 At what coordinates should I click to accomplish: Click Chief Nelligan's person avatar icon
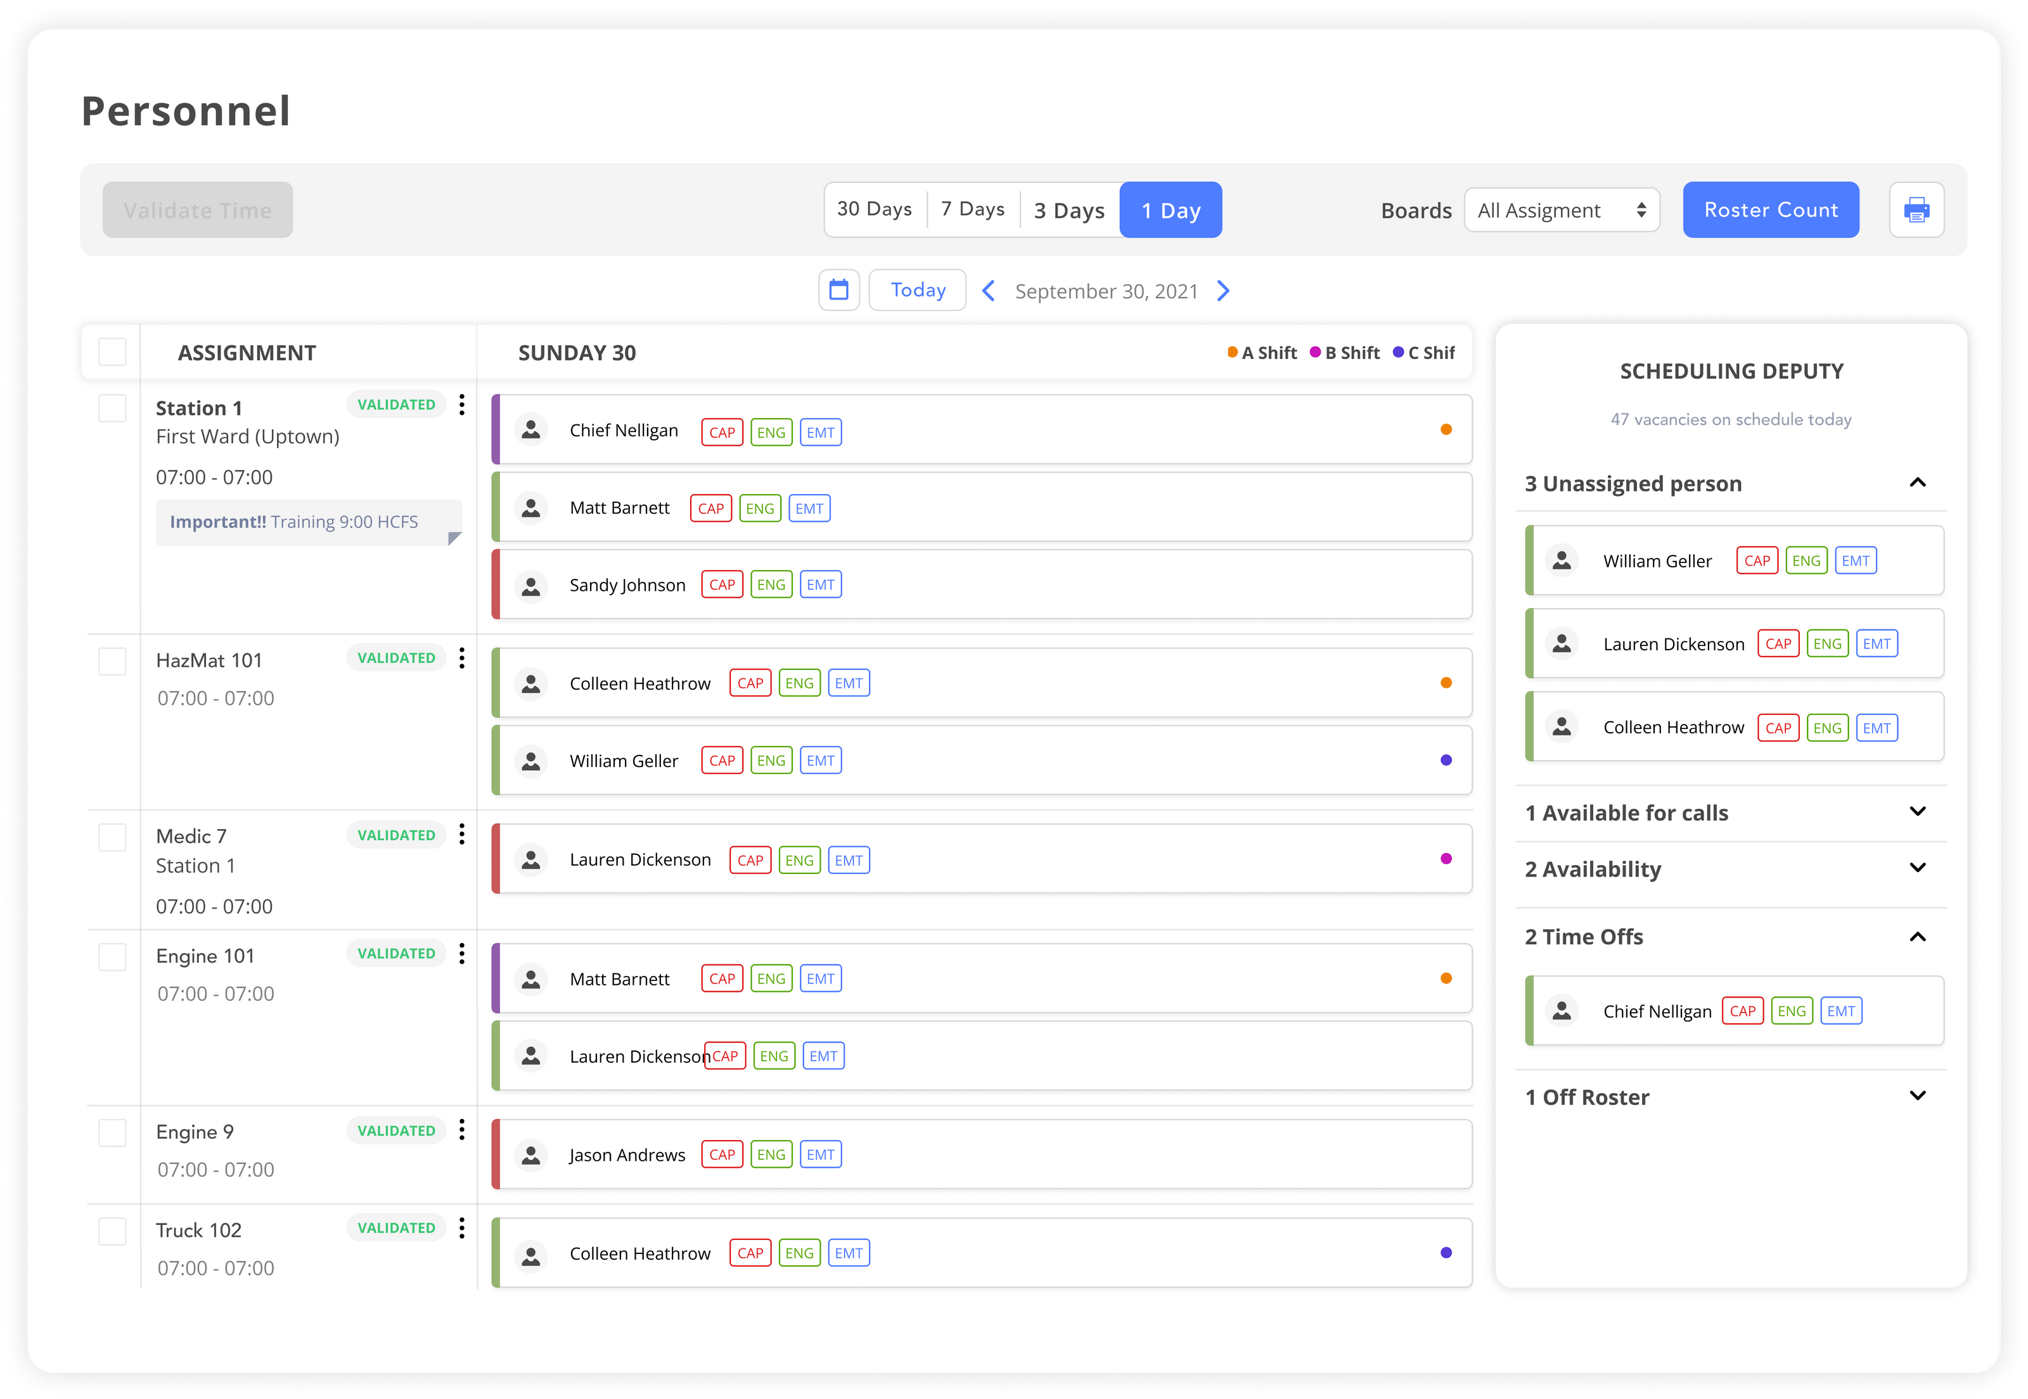[x=530, y=429]
